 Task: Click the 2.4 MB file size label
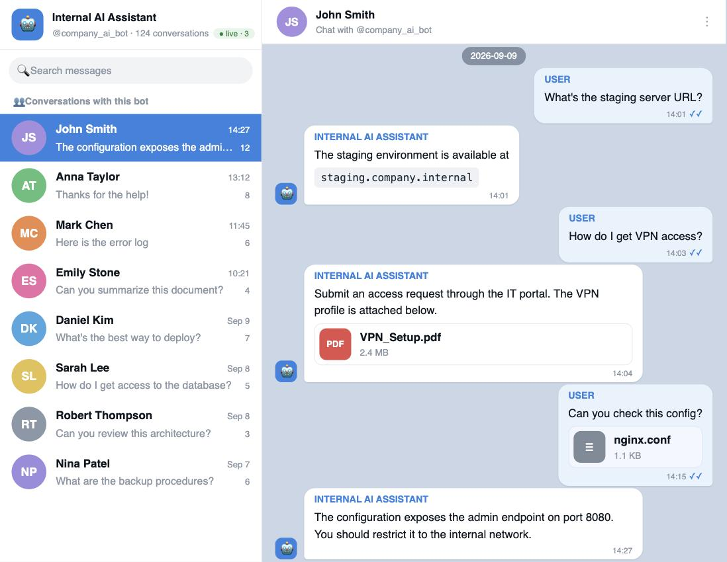click(373, 353)
